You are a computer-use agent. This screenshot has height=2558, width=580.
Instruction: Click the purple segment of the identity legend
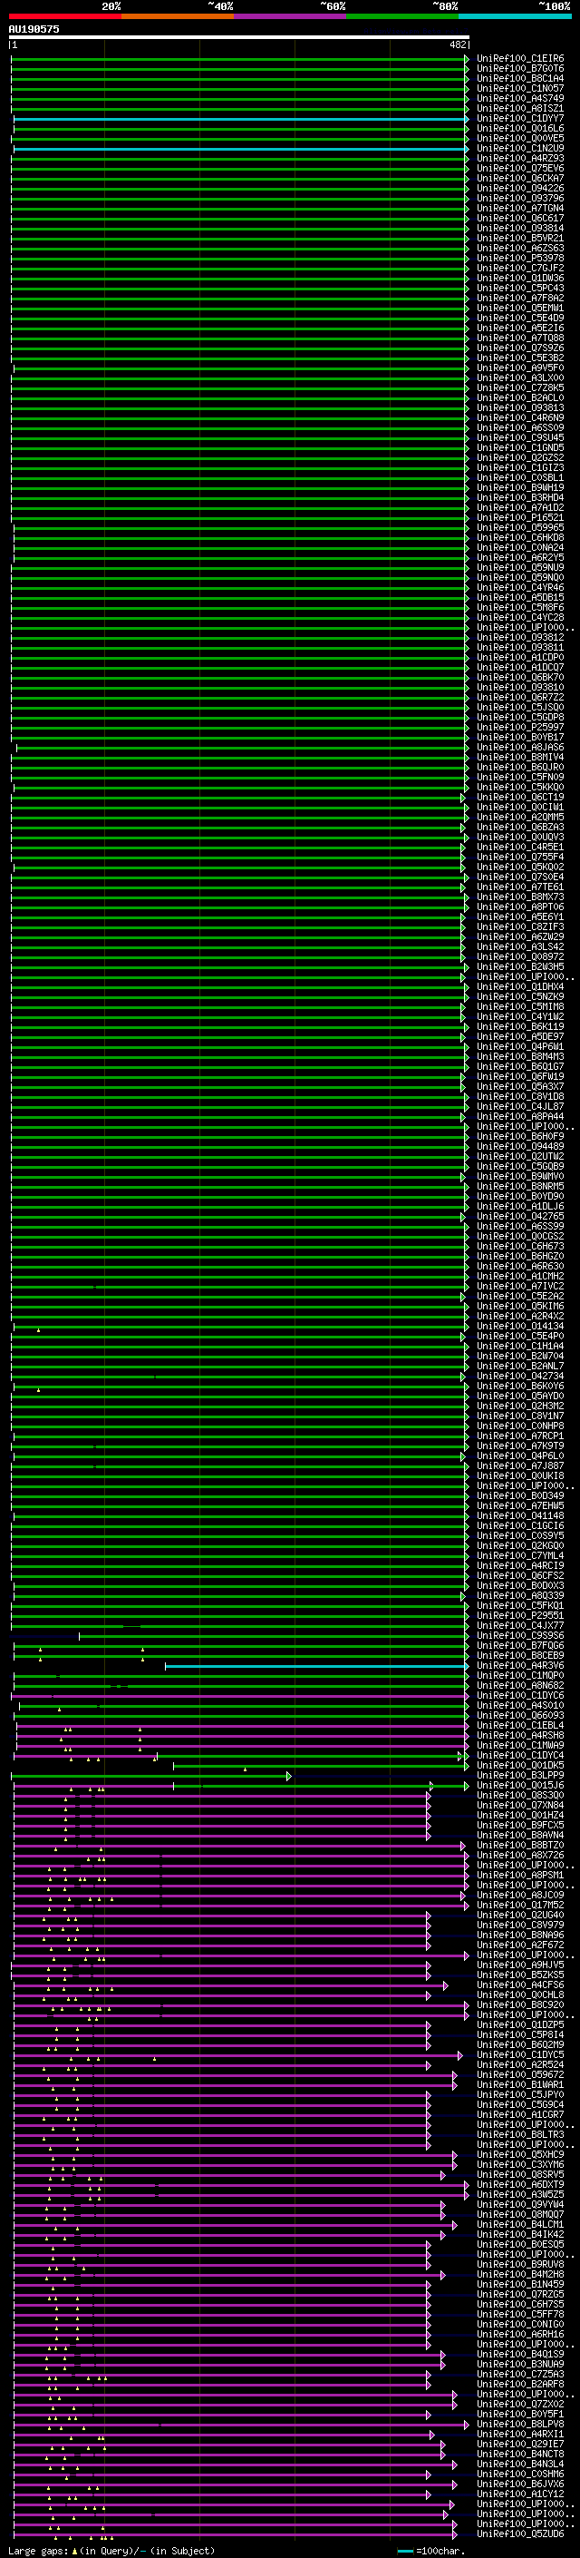[x=291, y=16]
